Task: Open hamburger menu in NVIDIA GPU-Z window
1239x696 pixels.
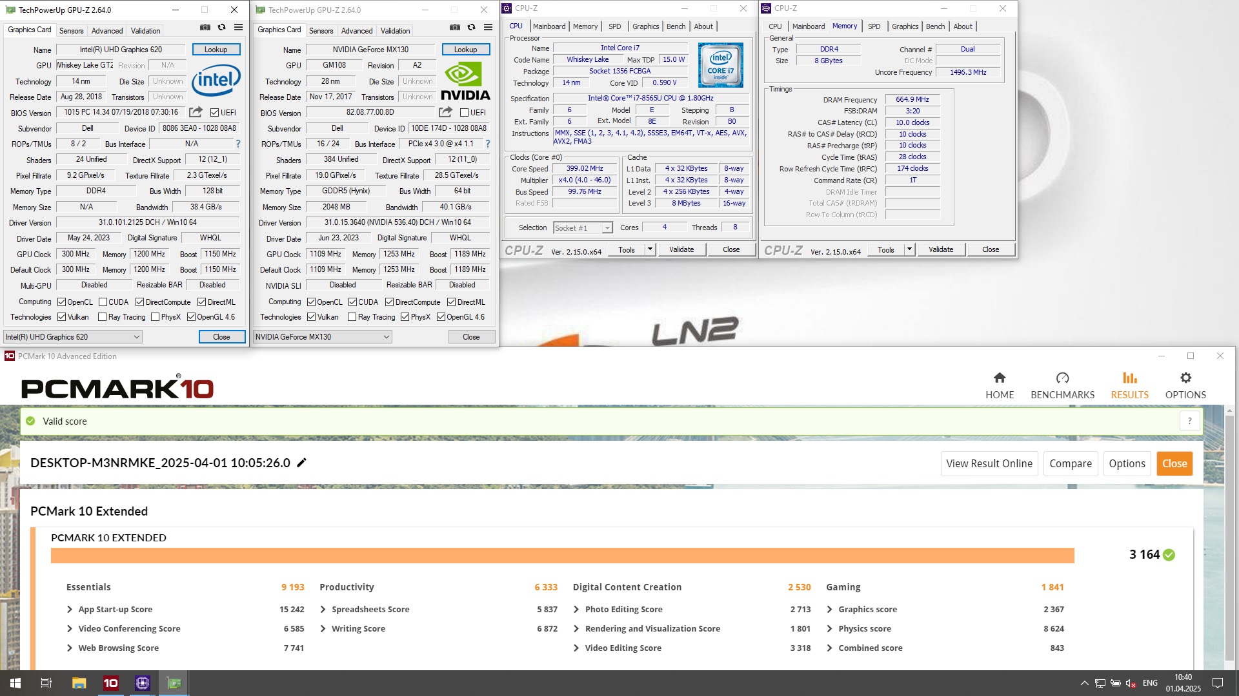Action: (x=488, y=27)
